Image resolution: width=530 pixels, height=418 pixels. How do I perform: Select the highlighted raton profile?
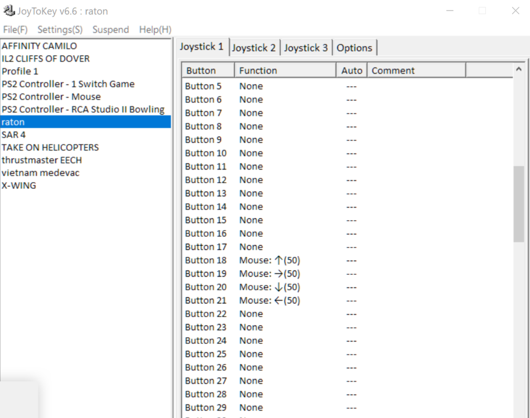click(86, 122)
